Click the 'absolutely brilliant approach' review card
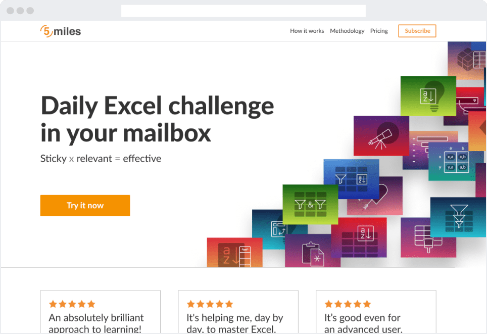Screen dimensions: 487x334 [x=100, y=312]
